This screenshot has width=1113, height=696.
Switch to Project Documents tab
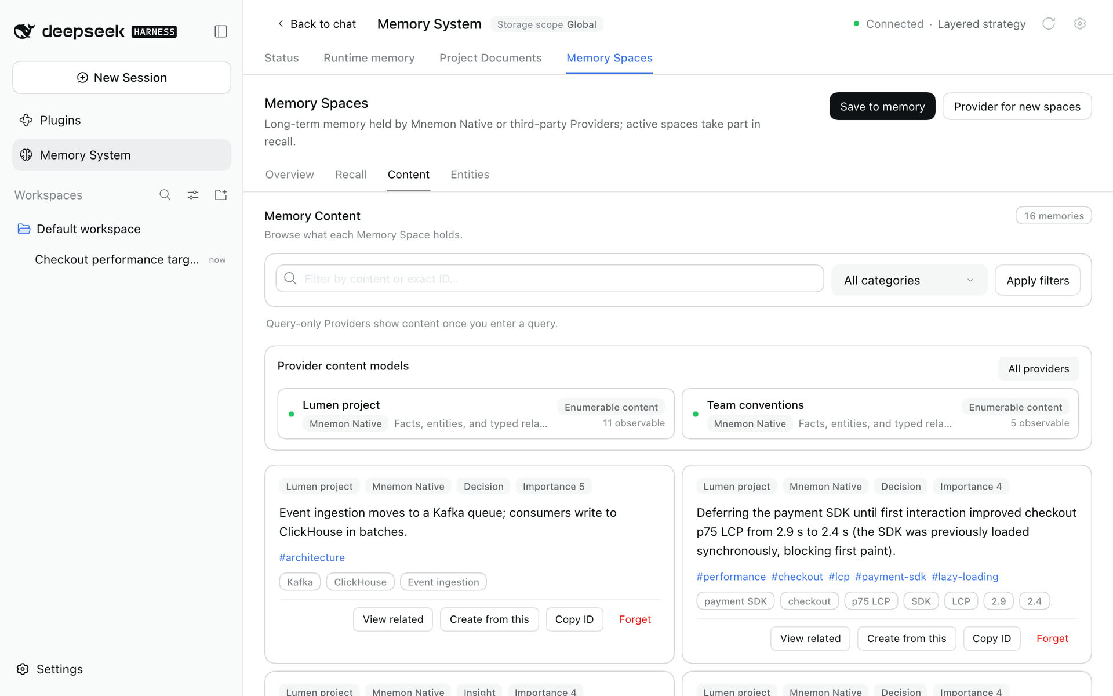coord(490,58)
